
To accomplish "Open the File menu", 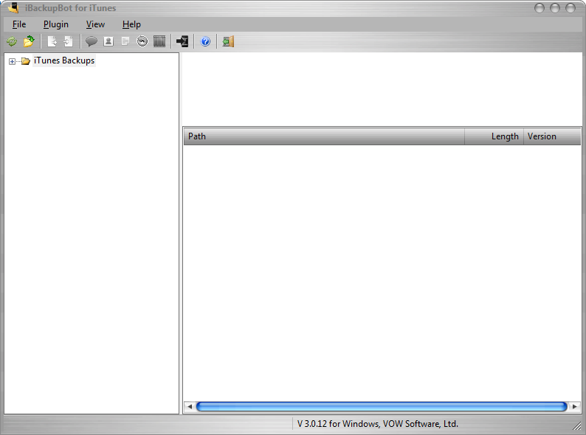I will pyautogui.click(x=19, y=24).
